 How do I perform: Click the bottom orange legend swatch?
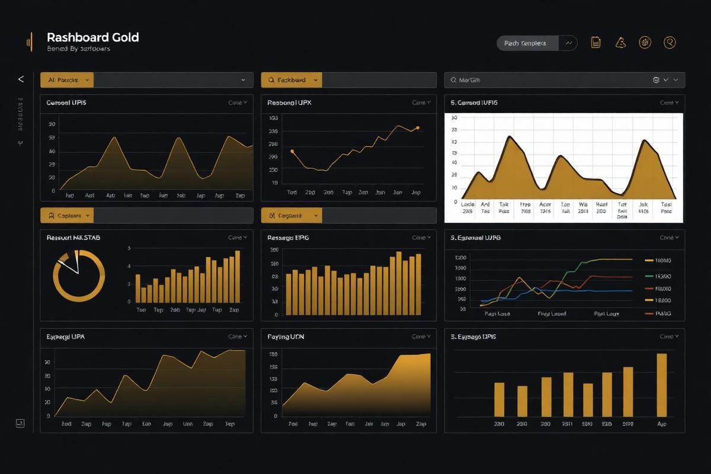pyautogui.click(x=649, y=312)
